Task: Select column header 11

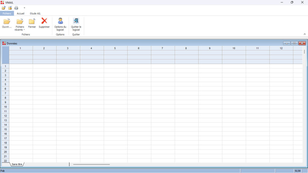Action: [x=257, y=48]
